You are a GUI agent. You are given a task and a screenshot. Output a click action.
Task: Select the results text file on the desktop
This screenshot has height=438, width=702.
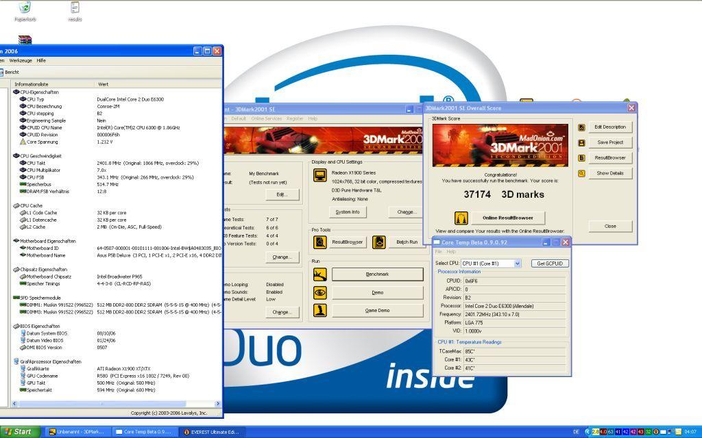pyautogui.click(x=75, y=12)
